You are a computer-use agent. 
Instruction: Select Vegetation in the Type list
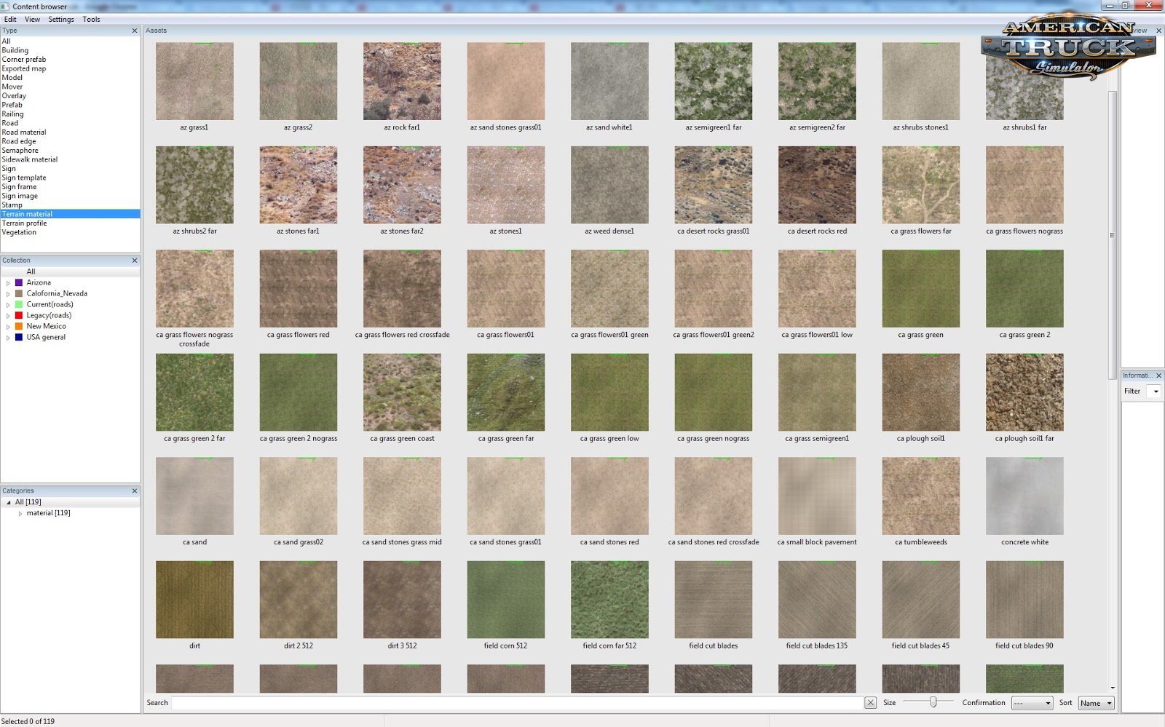click(19, 232)
